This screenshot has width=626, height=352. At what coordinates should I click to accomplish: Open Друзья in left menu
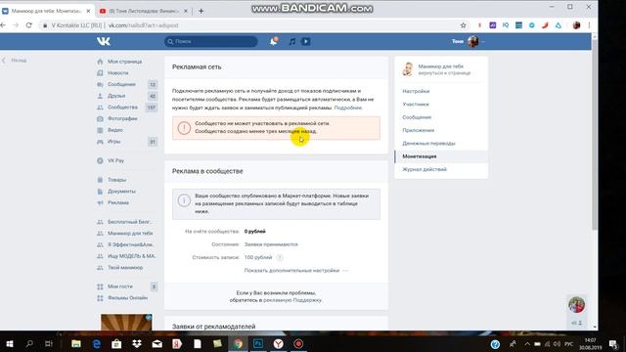[x=116, y=96]
